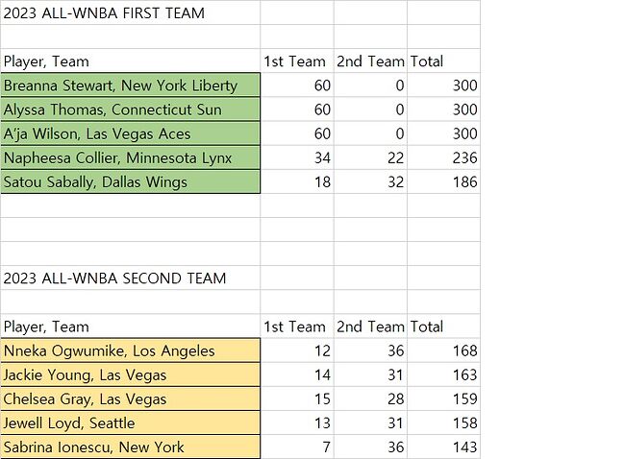Click the first table's Total column header
This screenshot has width=625, height=459.
(442, 61)
